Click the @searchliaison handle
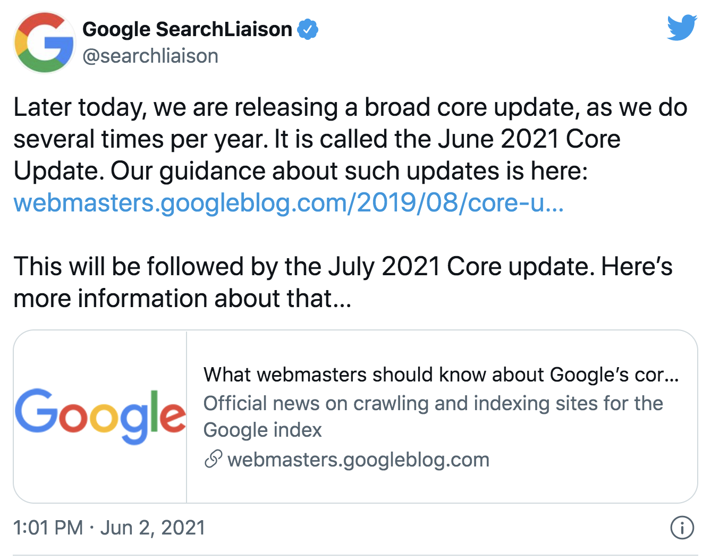 (x=150, y=56)
